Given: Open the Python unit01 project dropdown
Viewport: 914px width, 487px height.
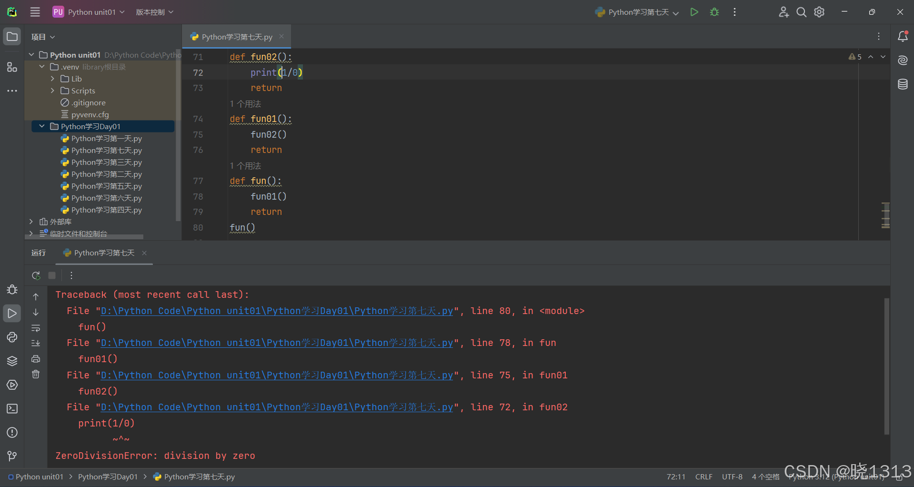Looking at the screenshot, I should point(89,12).
